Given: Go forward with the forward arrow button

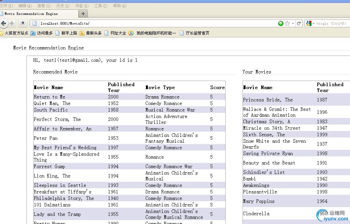Looking at the screenshot, I should point(12,23).
